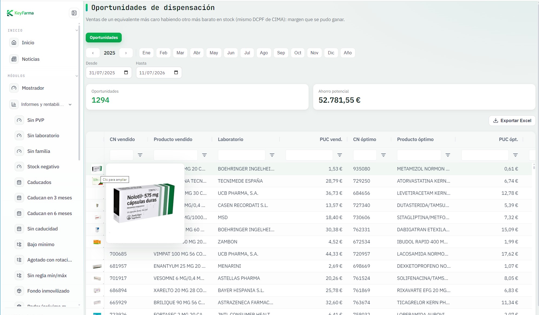This screenshot has width=539, height=315.
Task: Focus the CN vendido filter field
Action: [x=121, y=155]
